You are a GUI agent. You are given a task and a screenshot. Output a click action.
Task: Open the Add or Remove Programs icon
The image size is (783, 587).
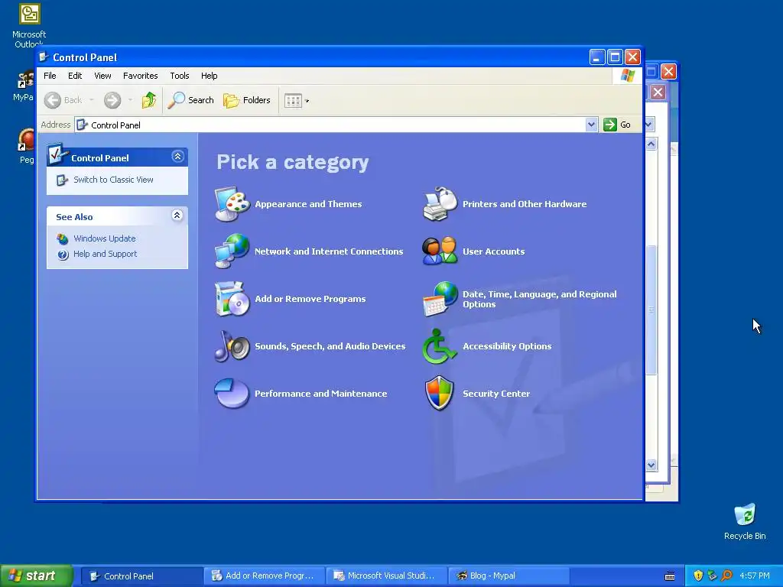click(232, 299)
